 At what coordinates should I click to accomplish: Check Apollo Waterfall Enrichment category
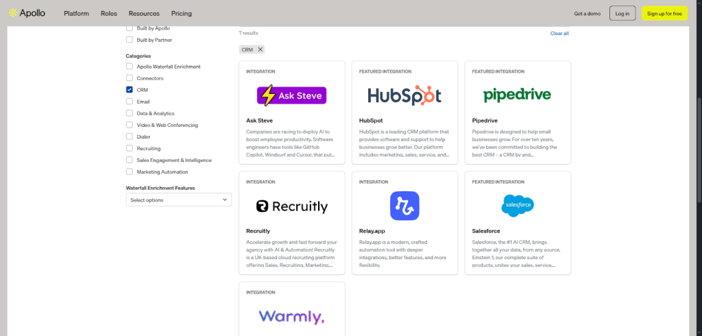coord(130,67)
